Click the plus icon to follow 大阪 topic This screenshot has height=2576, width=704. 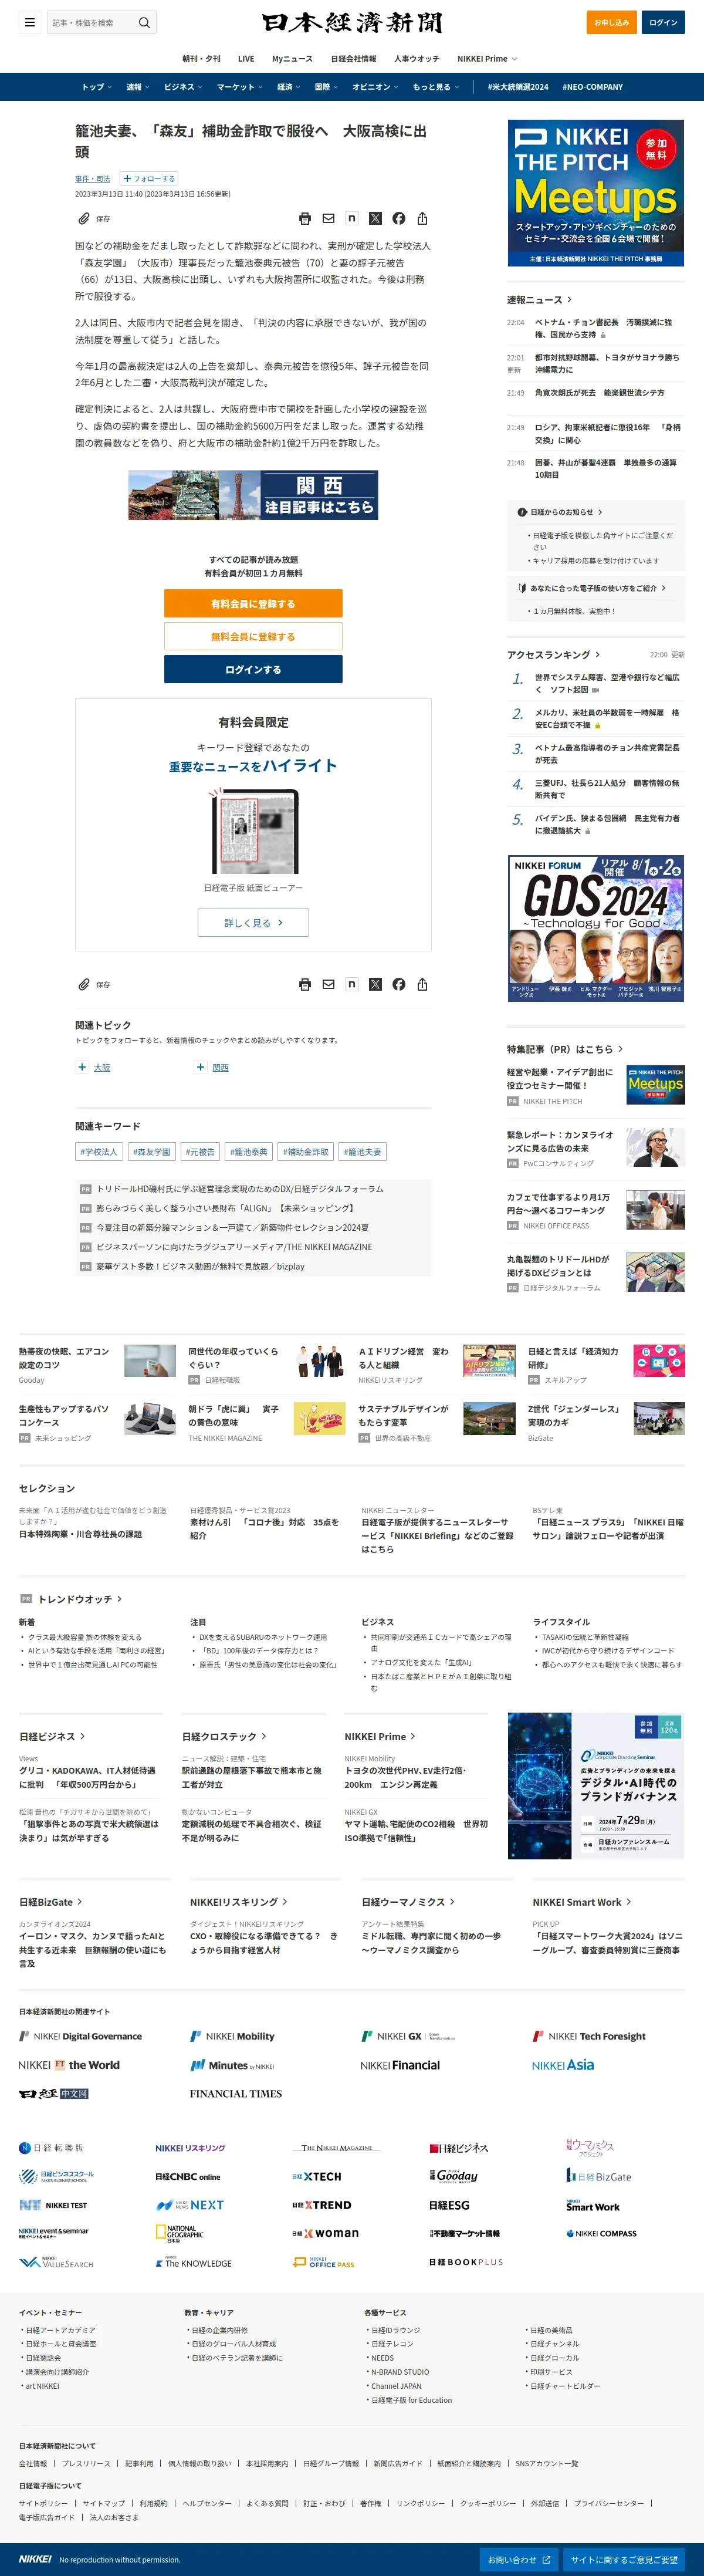(x=82, y=1067)
